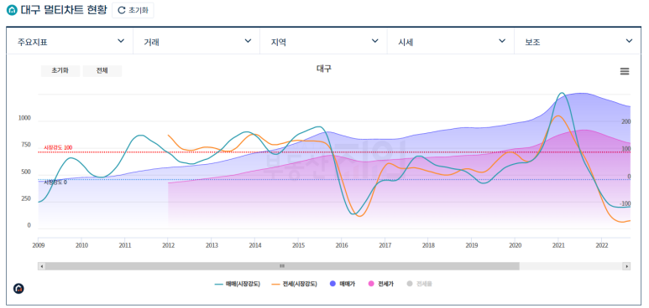
Task: Click the 초기화 refresh button in header
Action: pyautogui.click(x=133, y=10)
